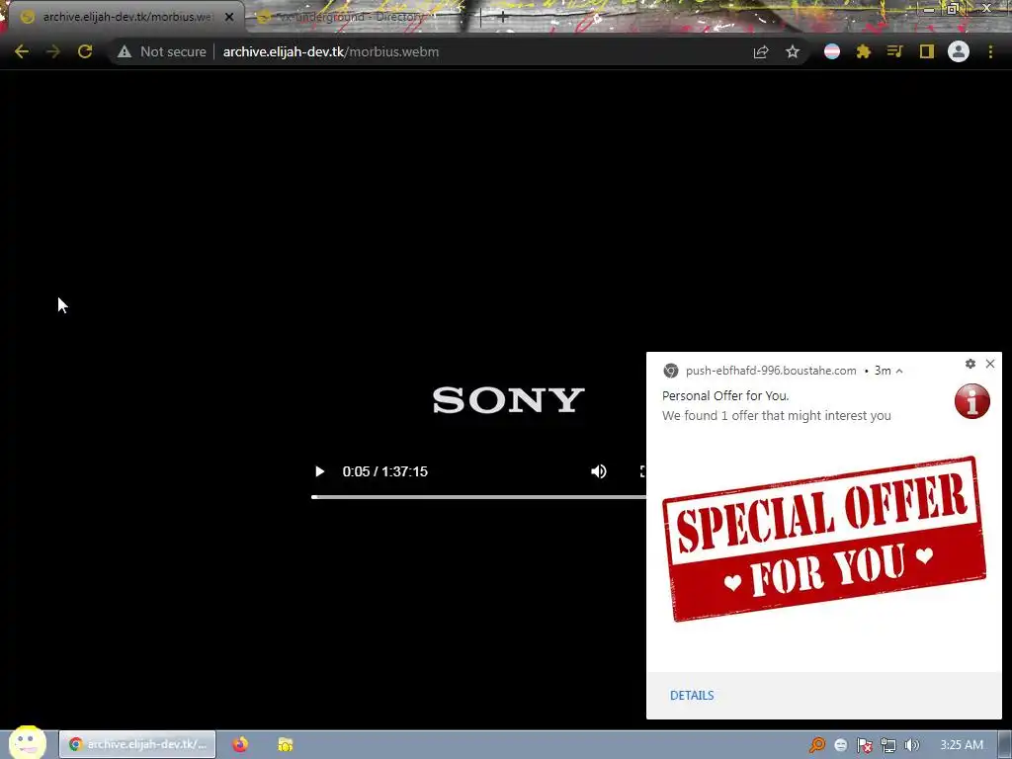Open the media controls toolbar icon

(x=894, y=51)
